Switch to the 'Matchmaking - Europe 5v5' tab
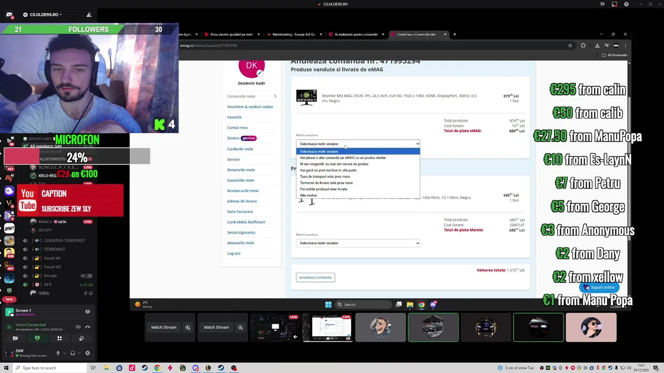The width and height of the screenshot is (664, 373). click(294, 34)
